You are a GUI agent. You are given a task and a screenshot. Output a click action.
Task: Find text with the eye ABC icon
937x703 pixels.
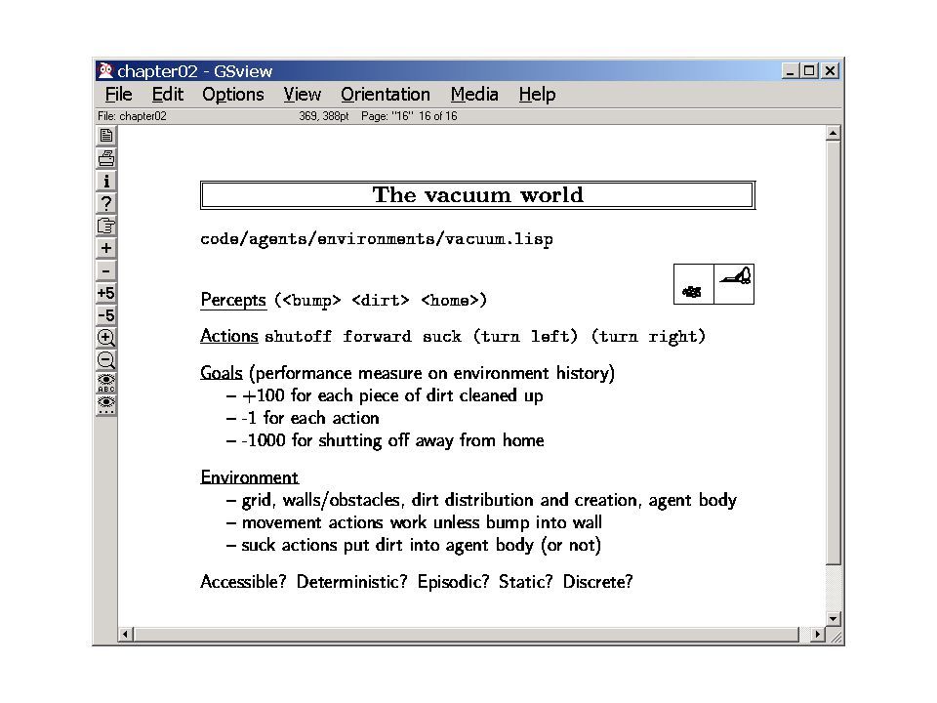coord(106,383)
